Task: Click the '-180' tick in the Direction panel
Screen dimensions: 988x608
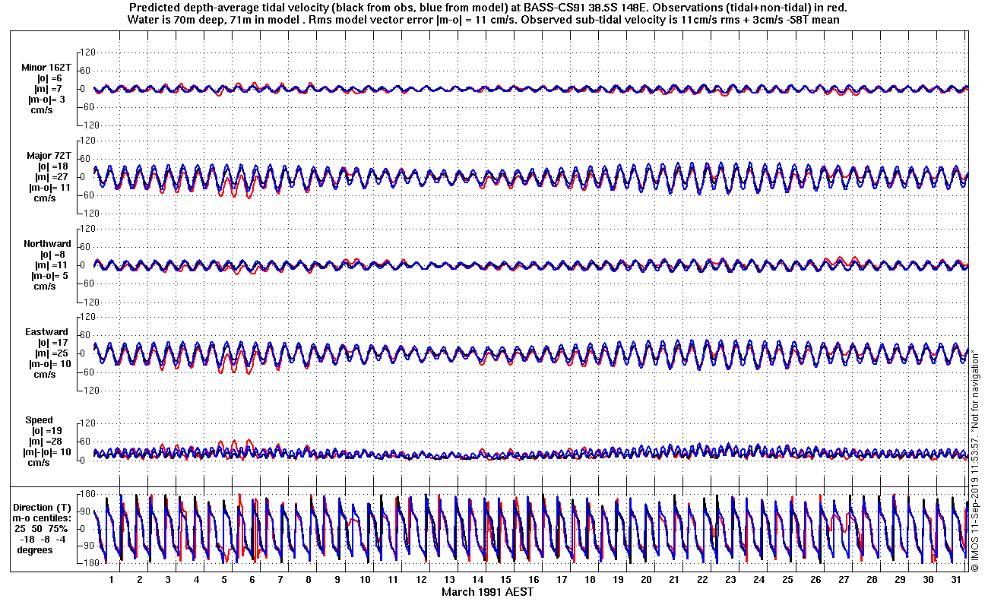Action: point(89,563)
